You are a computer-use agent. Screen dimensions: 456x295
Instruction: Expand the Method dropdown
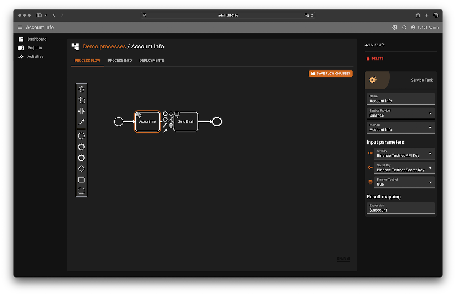[x=400, y=128]
